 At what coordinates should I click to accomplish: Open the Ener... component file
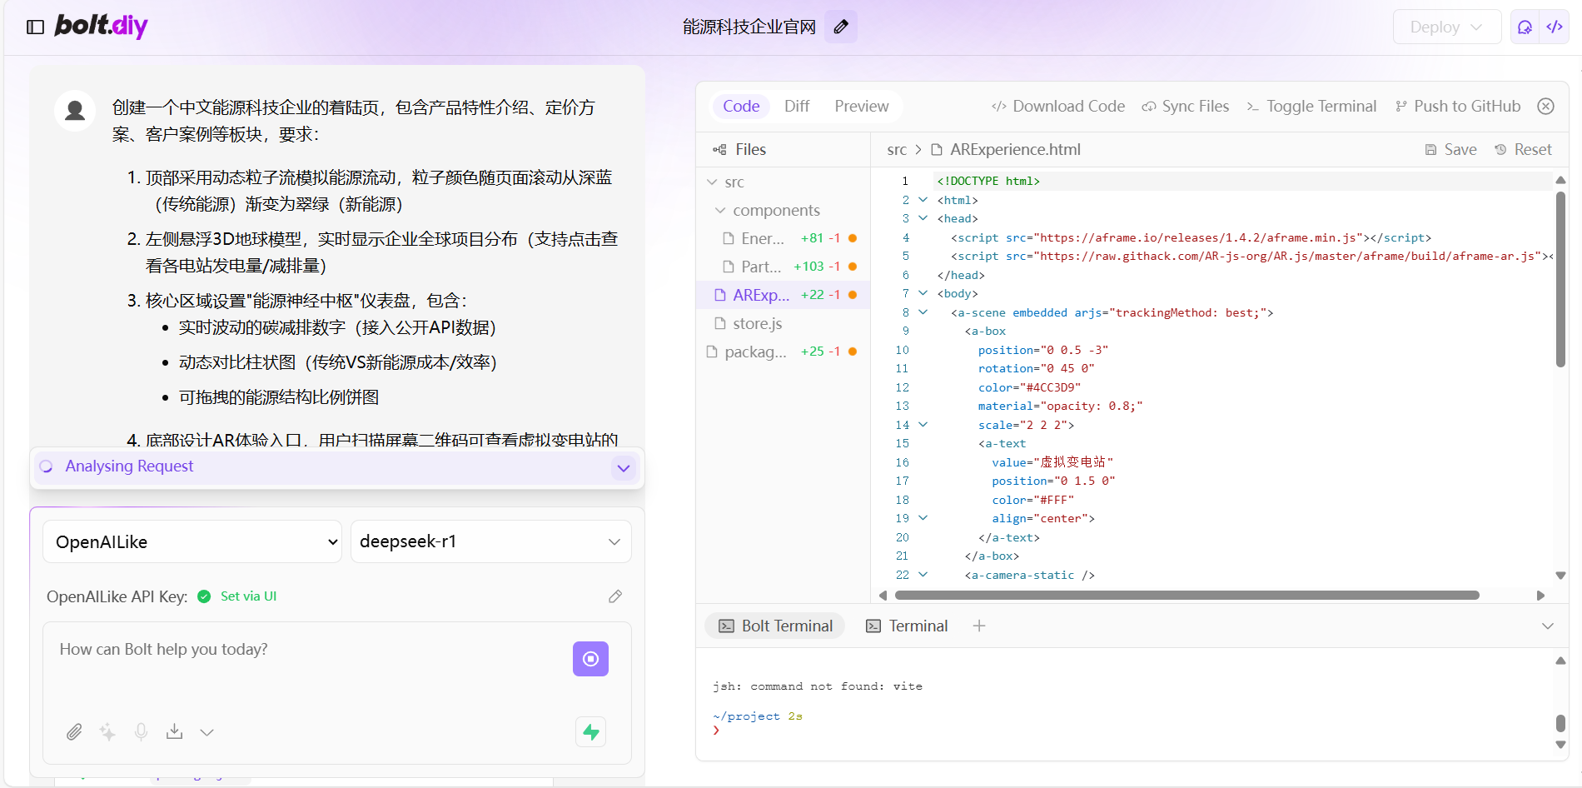(784, 238)
